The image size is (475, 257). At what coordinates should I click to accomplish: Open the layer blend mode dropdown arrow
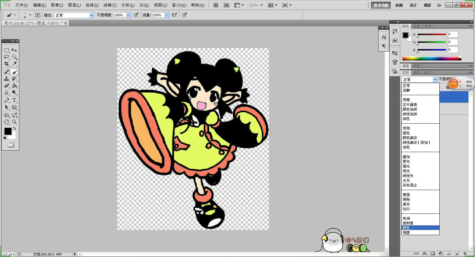(x=435, y=79)
